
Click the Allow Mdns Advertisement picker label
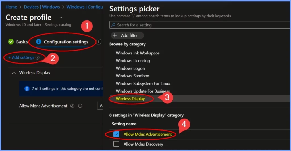(x=147, y=134)
